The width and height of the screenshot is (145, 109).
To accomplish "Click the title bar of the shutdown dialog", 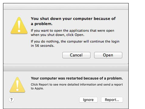I will click(66, 6).
